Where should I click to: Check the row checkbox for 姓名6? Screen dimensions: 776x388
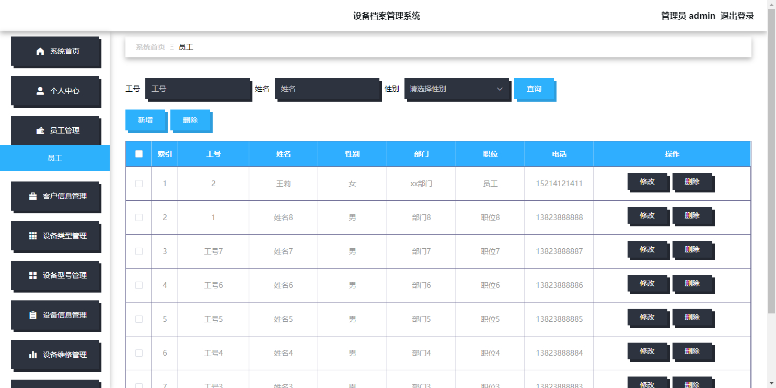click(139, 285)
